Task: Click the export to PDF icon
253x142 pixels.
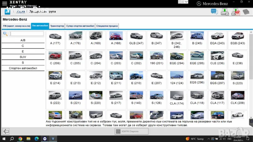Action: click(235, 12)
